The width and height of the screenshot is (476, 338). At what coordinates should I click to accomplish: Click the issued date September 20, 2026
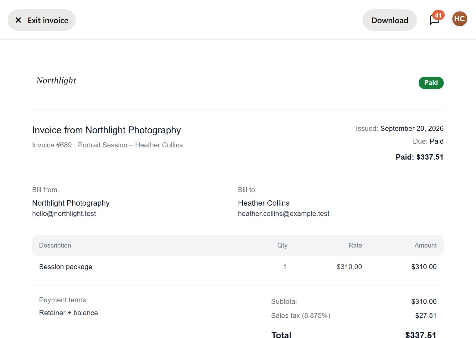click(412, 128)
